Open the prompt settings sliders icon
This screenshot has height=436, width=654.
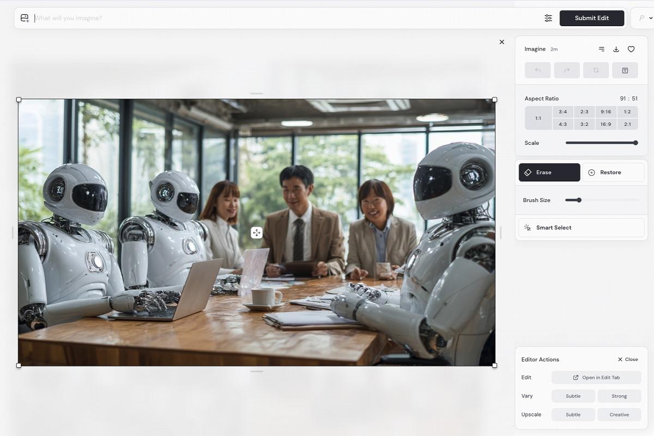click(x=548, y=18)
